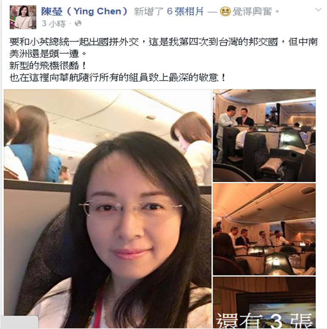Click the 新增了 added photos text
Screen dimensions: 327x329
(149, 11)
